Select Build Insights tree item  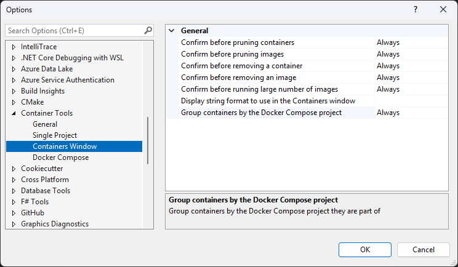click(42, 91)
